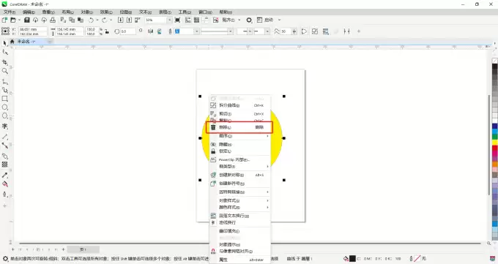Click the Import icon in toolbar
The image size is (498, 264).
coord(120,20)
